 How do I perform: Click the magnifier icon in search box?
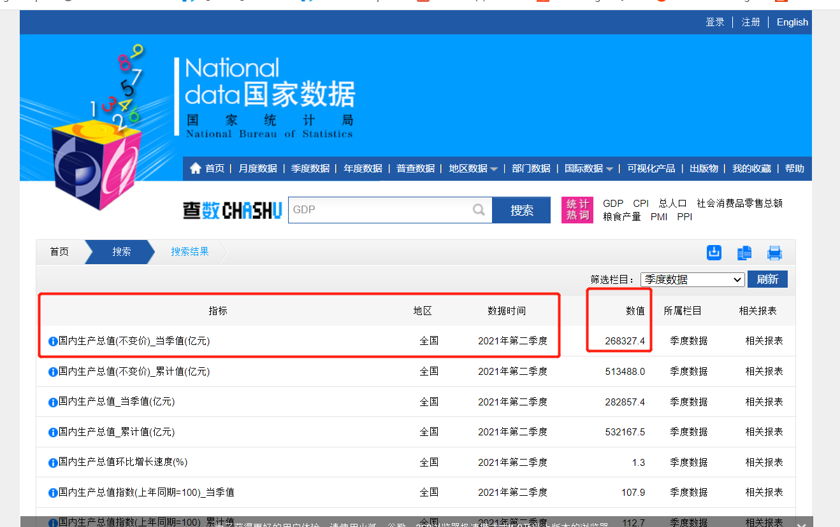click(479, 210)
